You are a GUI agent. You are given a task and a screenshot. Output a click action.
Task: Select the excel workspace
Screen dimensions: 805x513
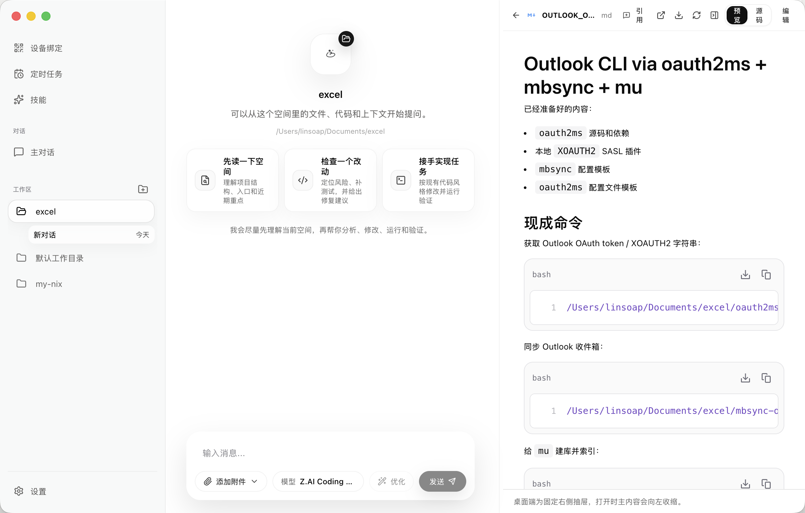81,211
